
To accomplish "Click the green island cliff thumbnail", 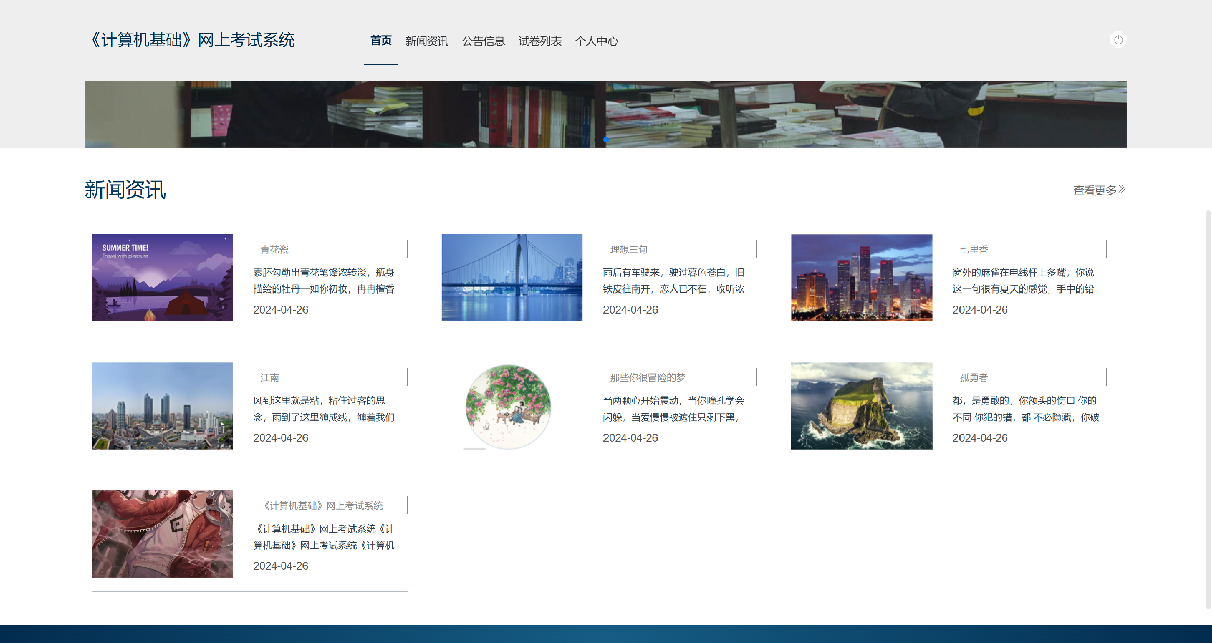I will click(862, 406).
